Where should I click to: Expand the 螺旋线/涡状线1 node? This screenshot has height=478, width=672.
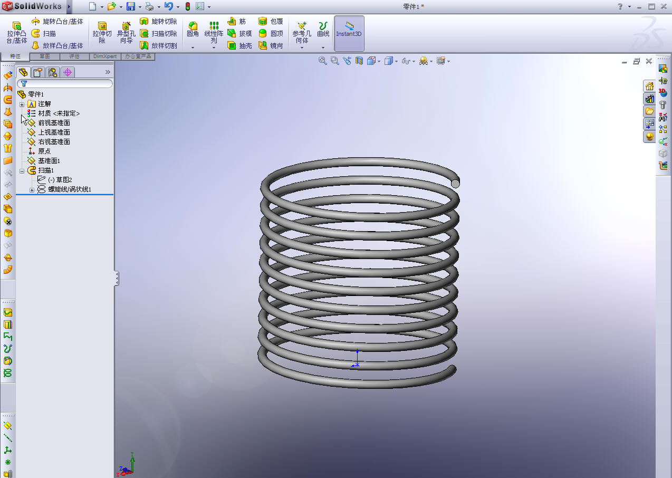point(32,190)
